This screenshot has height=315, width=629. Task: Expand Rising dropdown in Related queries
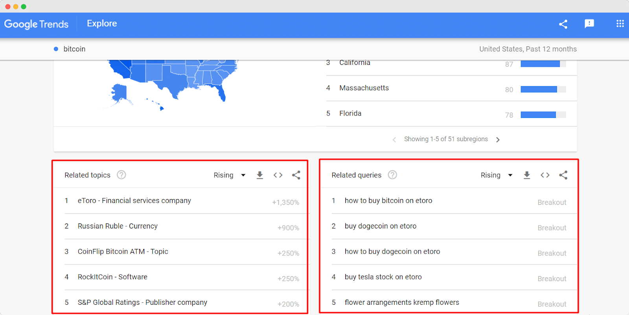tap(497, 175)
